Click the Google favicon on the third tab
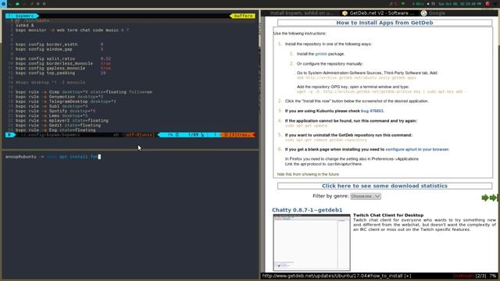This screenshot has height=281, width=500. [423, 13]
